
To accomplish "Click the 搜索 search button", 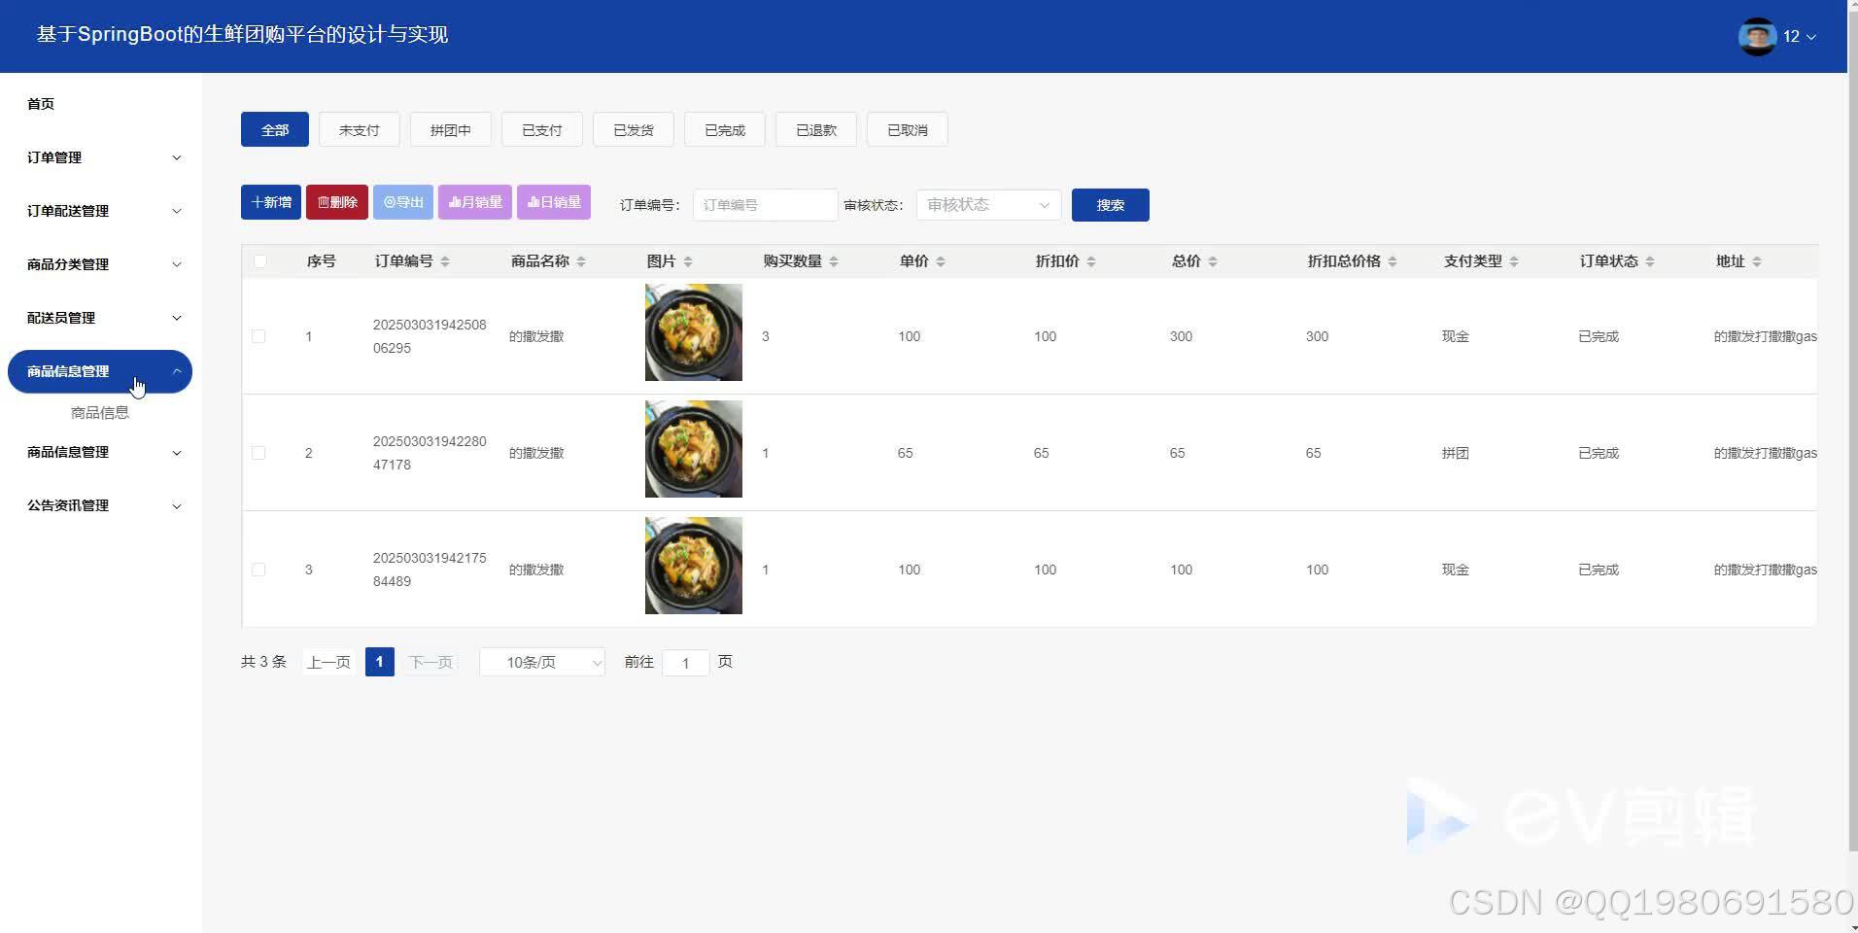I will click(x=1111, y=205).
